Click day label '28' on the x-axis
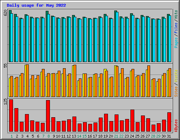The width and height of the screenshot is (180, 140). (x=153, y=136)
